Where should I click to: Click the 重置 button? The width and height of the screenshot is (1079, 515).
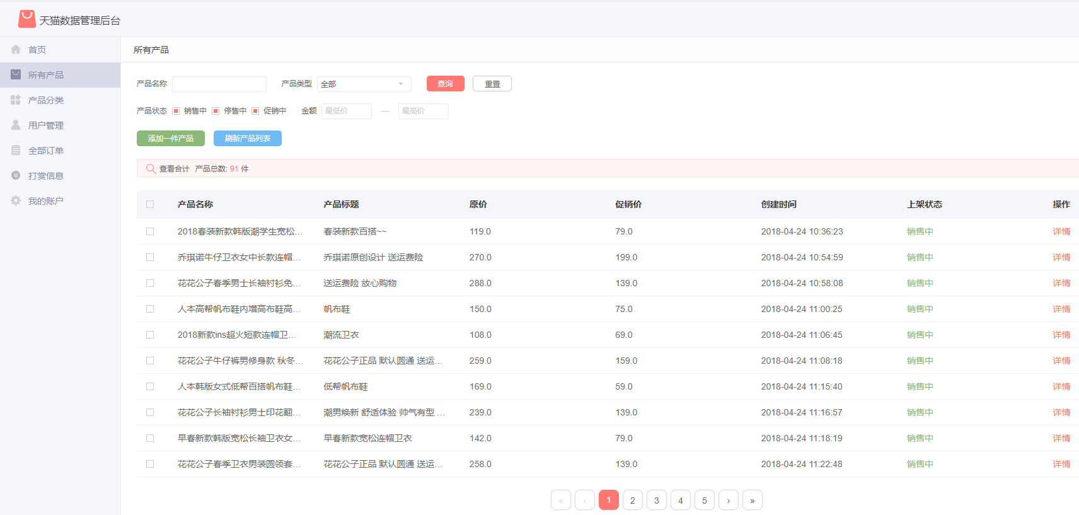pyautogui.click(x=492, y=84)
